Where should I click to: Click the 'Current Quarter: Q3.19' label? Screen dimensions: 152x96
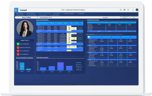[x=46, y=17]
